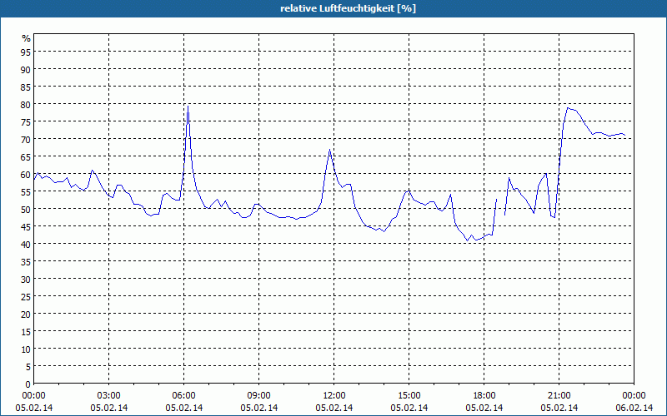Pick the '05.02.14' date beneath 21:00
This screenshot has width=667, height=416.
(559, 408)
